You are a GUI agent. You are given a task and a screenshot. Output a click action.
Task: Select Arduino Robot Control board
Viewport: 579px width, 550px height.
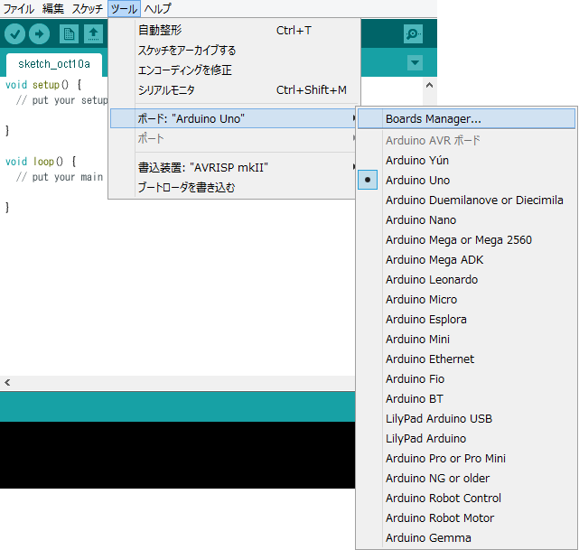(466, 499)
